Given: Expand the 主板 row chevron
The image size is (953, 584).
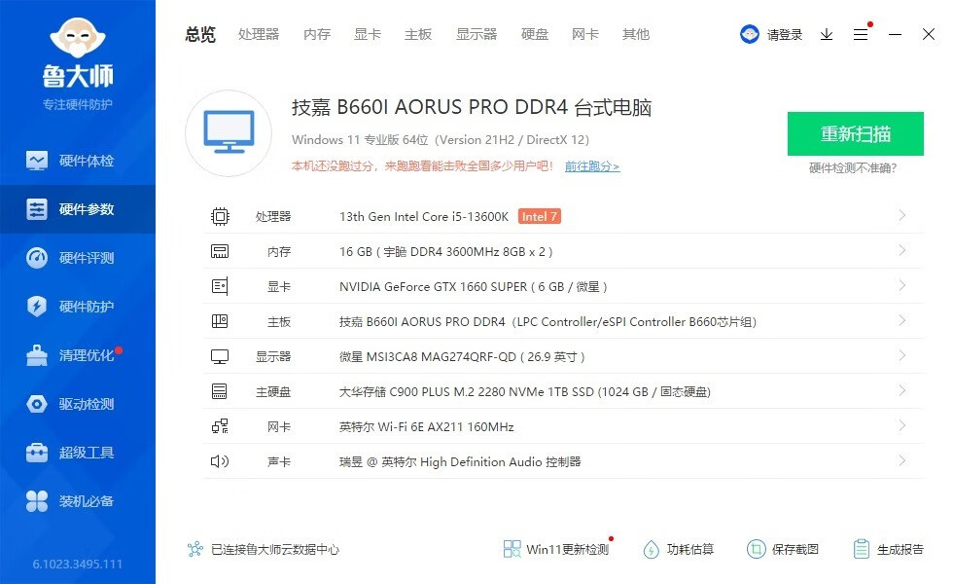Looking at the screenshot, I should 902,320.
